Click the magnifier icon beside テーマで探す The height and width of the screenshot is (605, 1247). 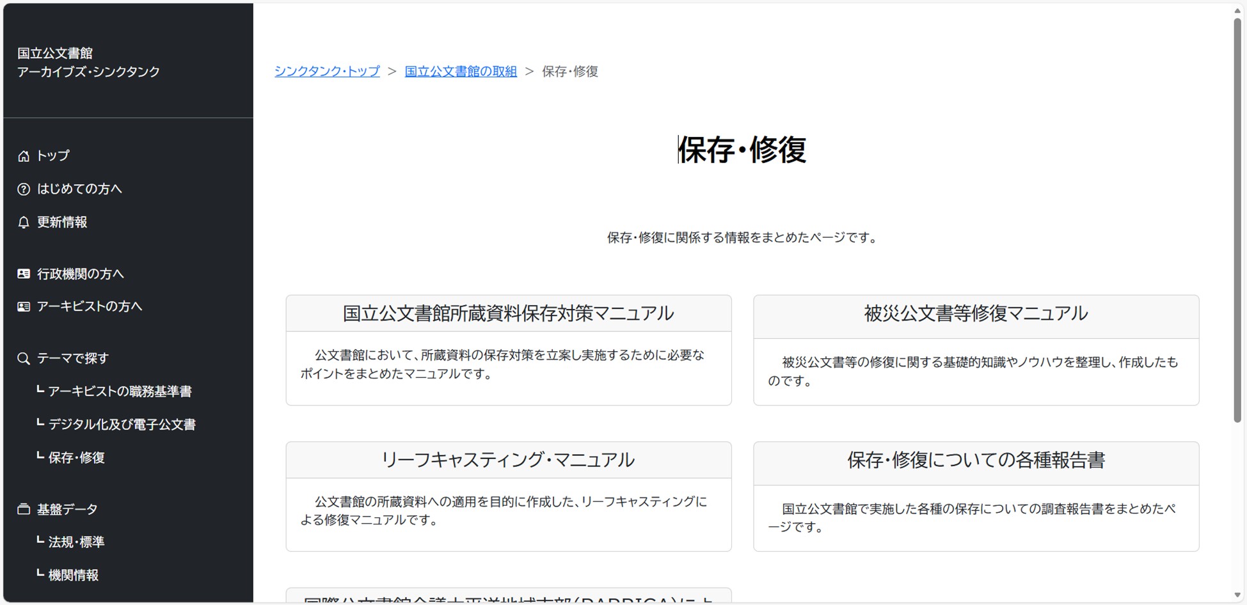click(24, 359)
